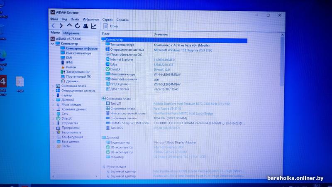
Task: Expand the Системная плата tree node
Action: tap(53, 86)
